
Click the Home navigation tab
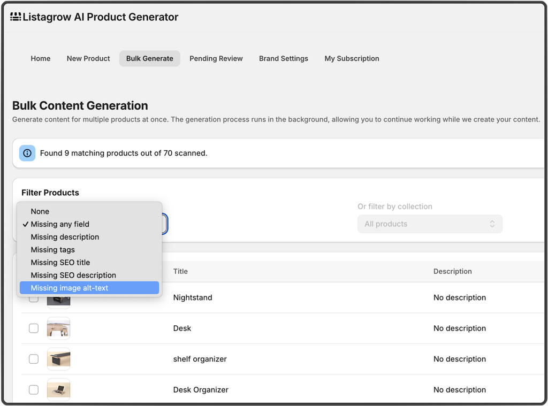coord(41,58)
